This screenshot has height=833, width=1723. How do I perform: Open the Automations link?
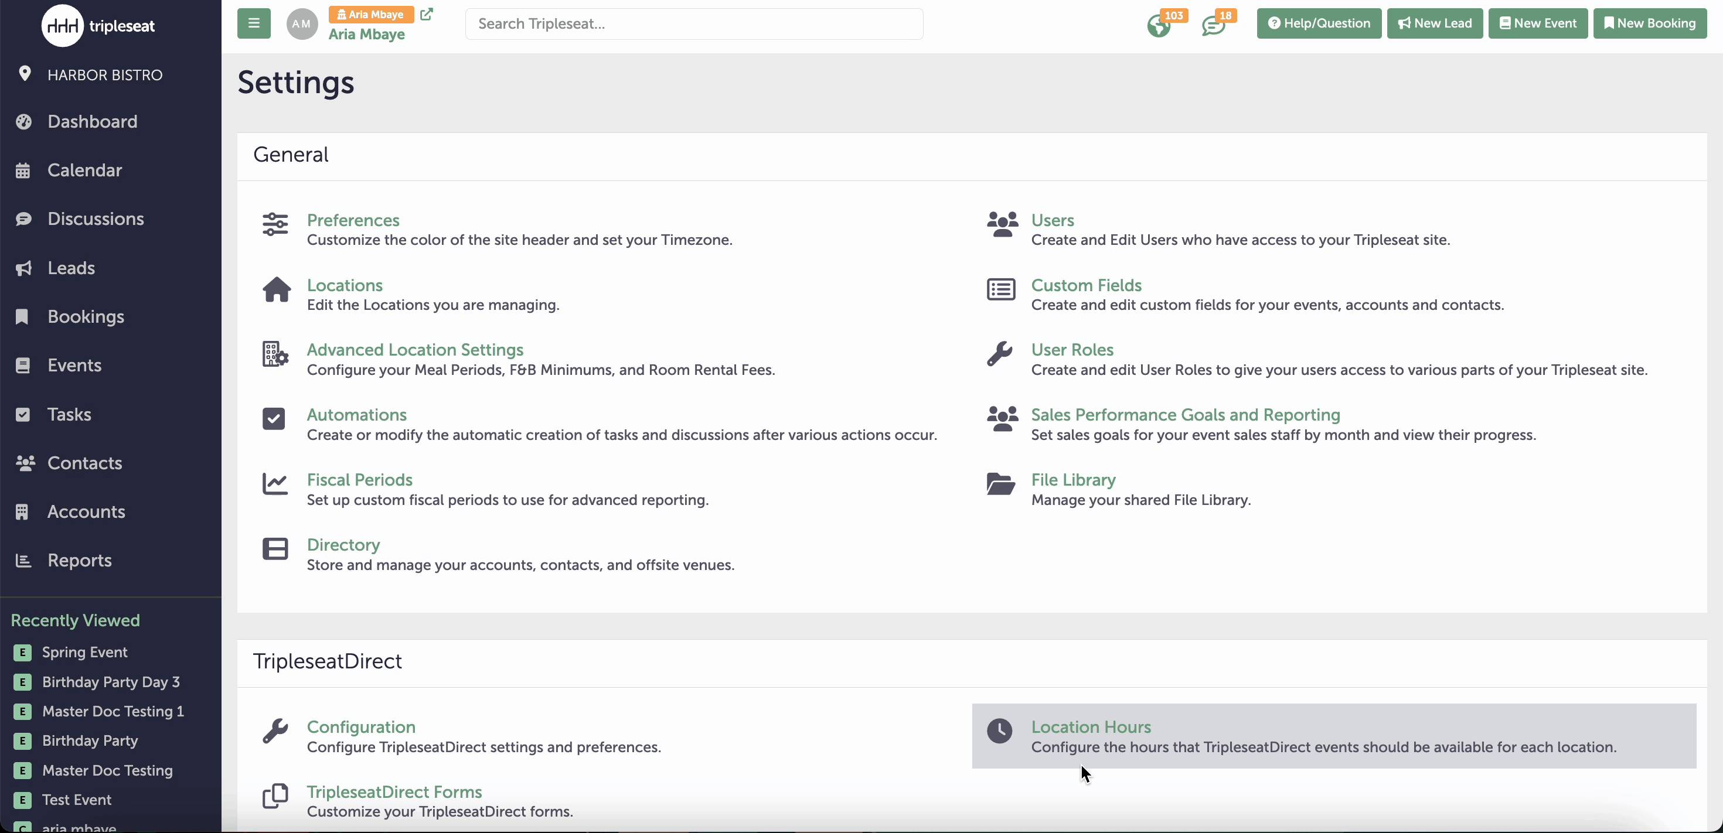coord(356,415)
